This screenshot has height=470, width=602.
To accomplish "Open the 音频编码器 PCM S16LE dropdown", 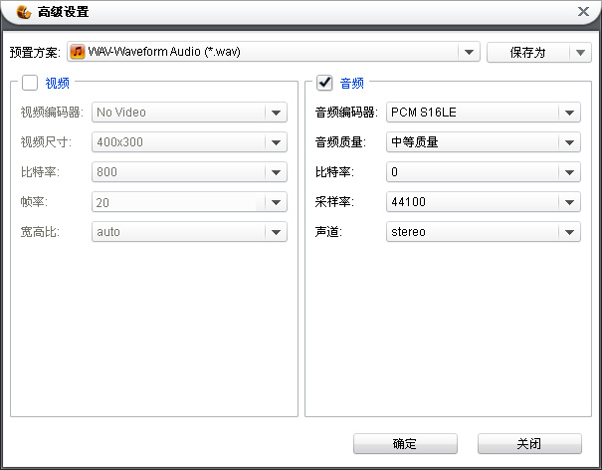I will (484, 113).
